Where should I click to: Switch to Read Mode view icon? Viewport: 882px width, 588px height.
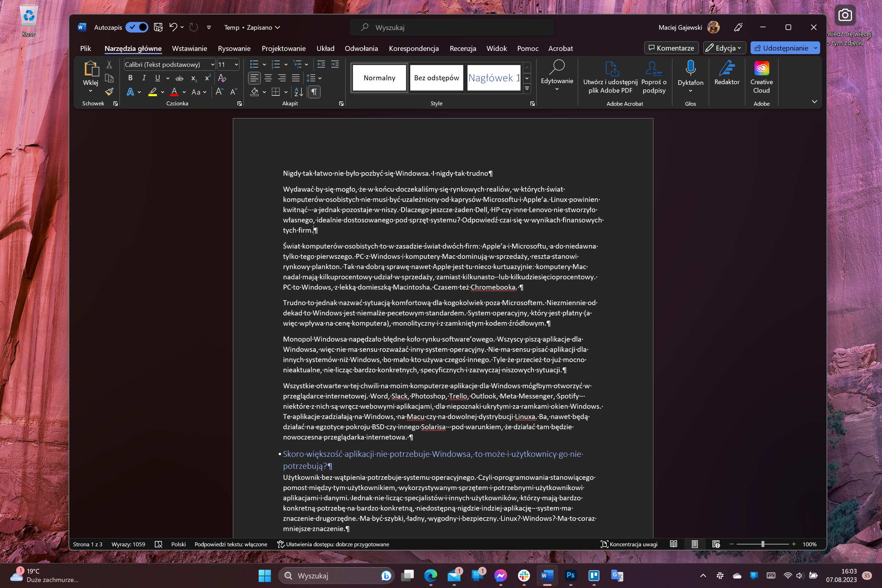673,544
